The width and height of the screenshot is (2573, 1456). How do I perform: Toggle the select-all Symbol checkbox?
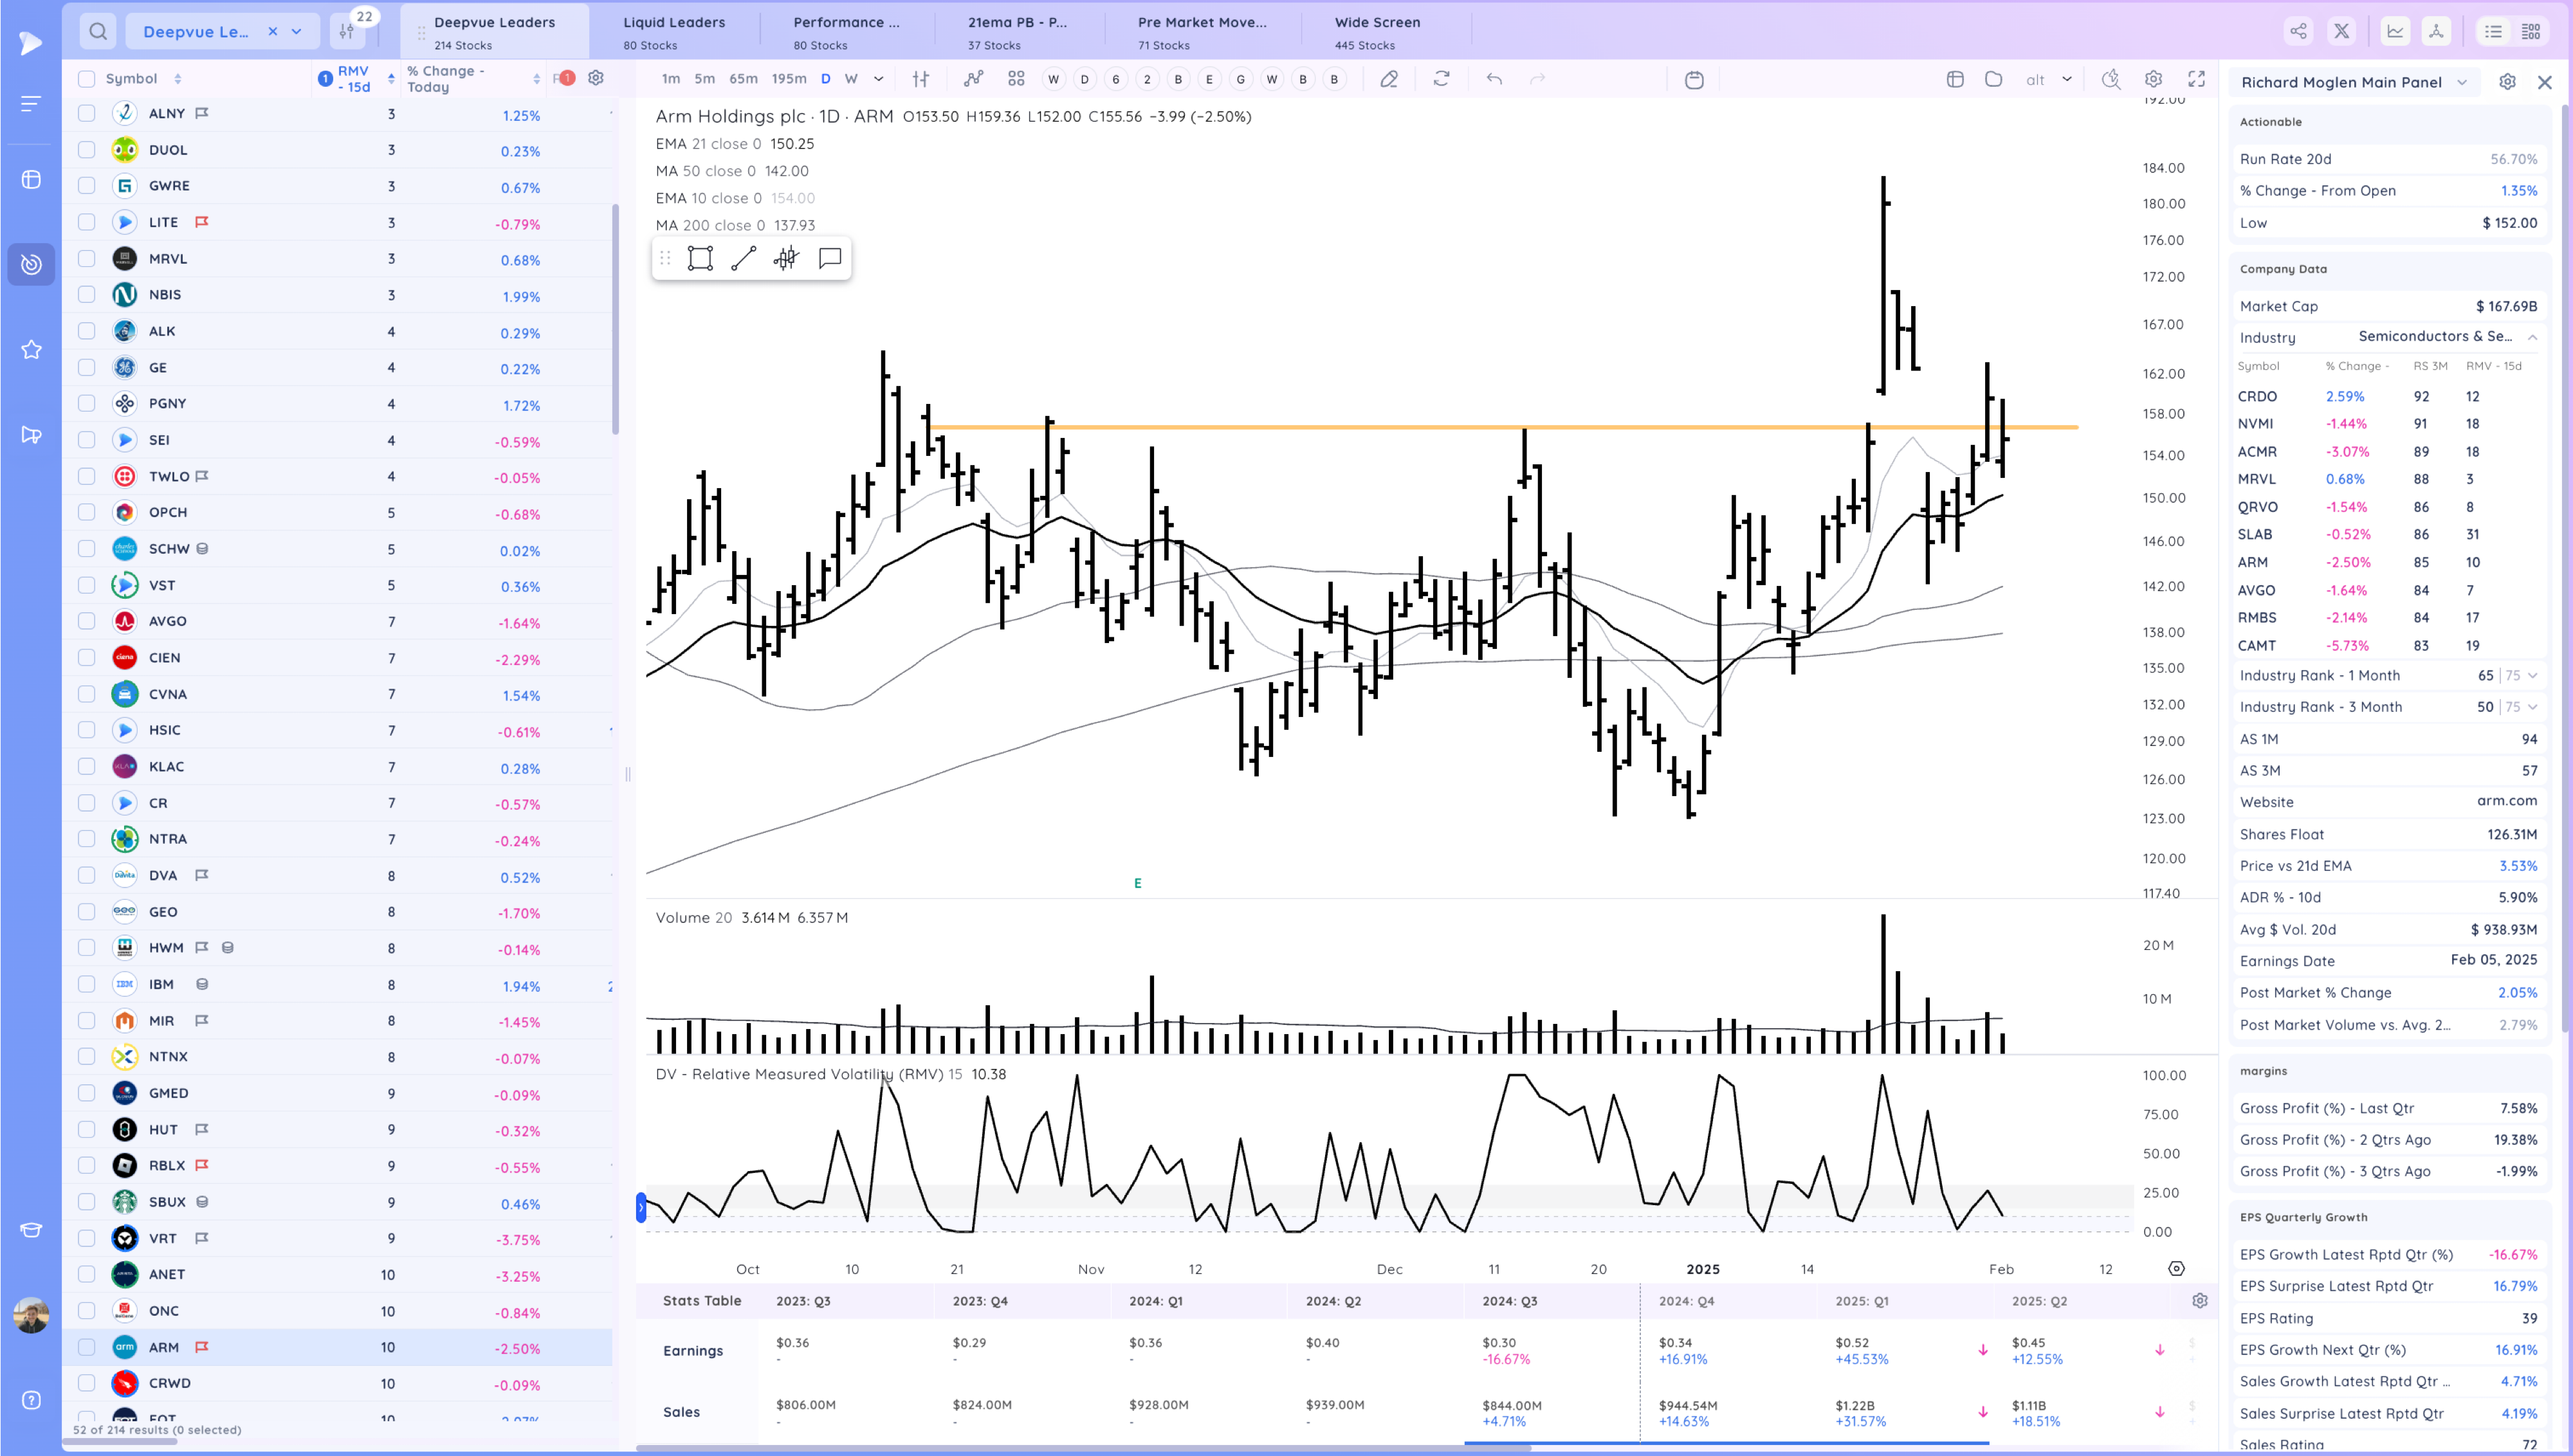(x=87, y=79)
